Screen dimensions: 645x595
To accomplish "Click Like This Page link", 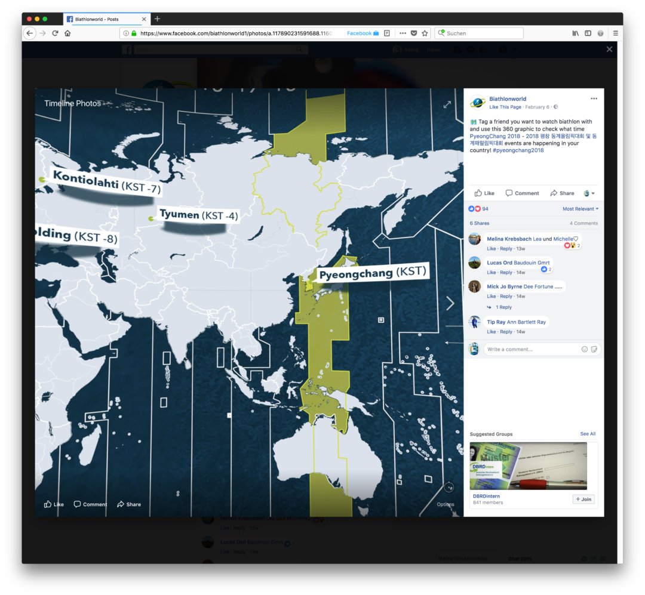I will tap(505, 107).
